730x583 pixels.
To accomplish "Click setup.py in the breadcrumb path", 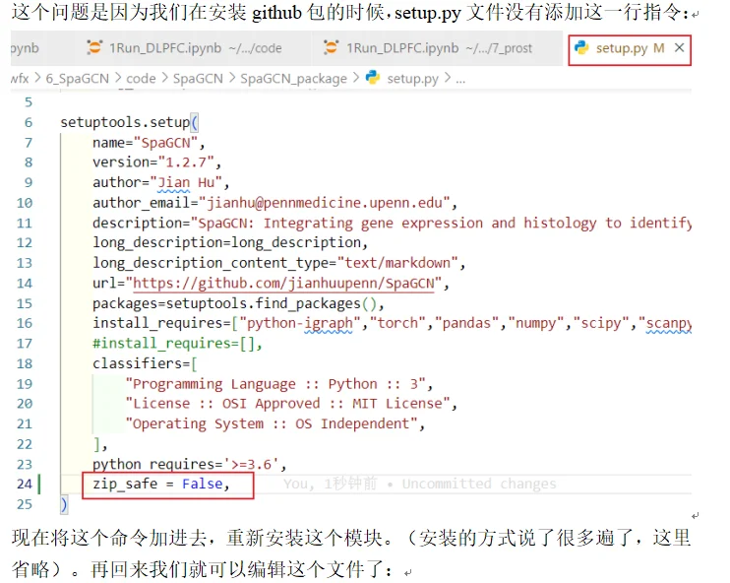I will tap(412, 79).
